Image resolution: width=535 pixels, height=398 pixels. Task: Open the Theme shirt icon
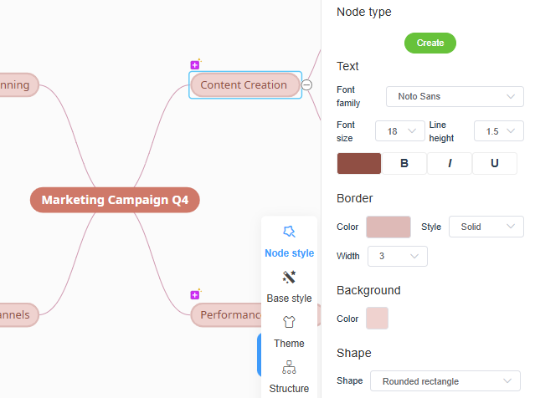[289, 322]
